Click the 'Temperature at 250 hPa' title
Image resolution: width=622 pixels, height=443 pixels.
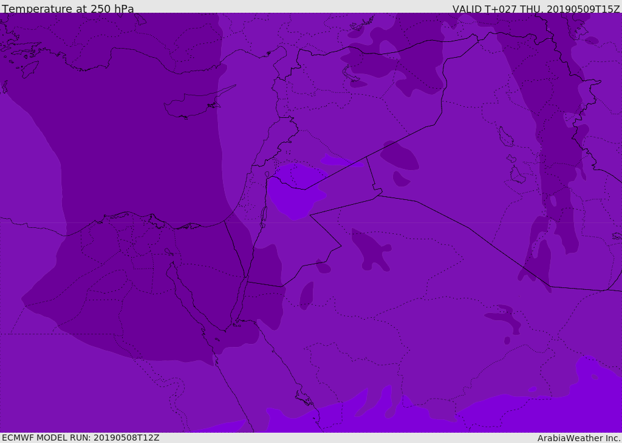[68, 9]
